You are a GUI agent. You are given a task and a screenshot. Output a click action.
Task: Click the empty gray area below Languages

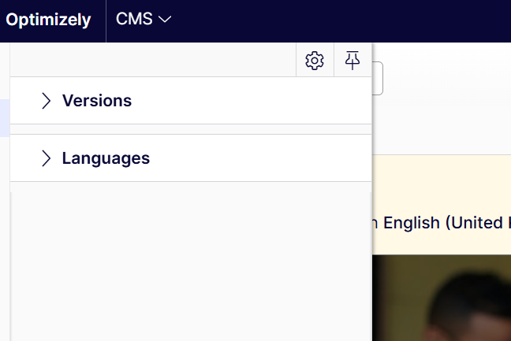tap(189, 260)
